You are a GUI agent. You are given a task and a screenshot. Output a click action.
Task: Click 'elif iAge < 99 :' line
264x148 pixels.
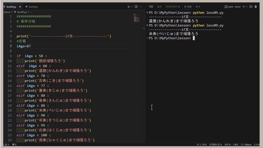pyautogui.click(x=33, y=125)
